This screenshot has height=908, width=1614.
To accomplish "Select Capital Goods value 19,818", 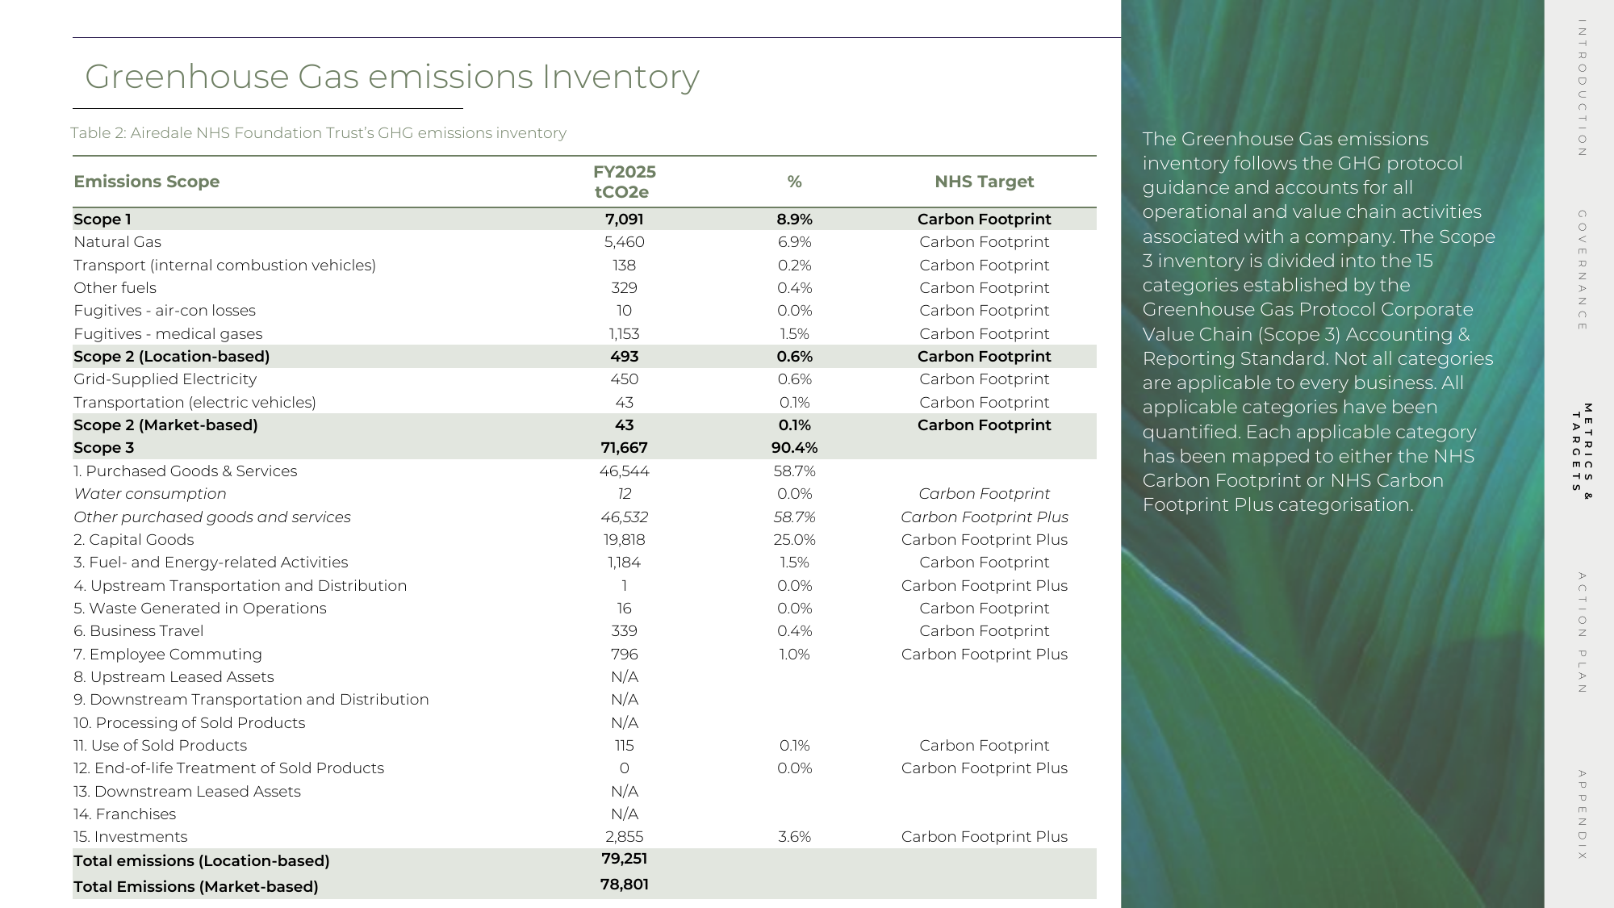I will (x=624, y=540).
